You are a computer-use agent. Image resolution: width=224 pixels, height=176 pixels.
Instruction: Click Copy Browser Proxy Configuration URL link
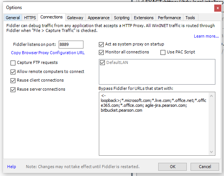point(48,53)
